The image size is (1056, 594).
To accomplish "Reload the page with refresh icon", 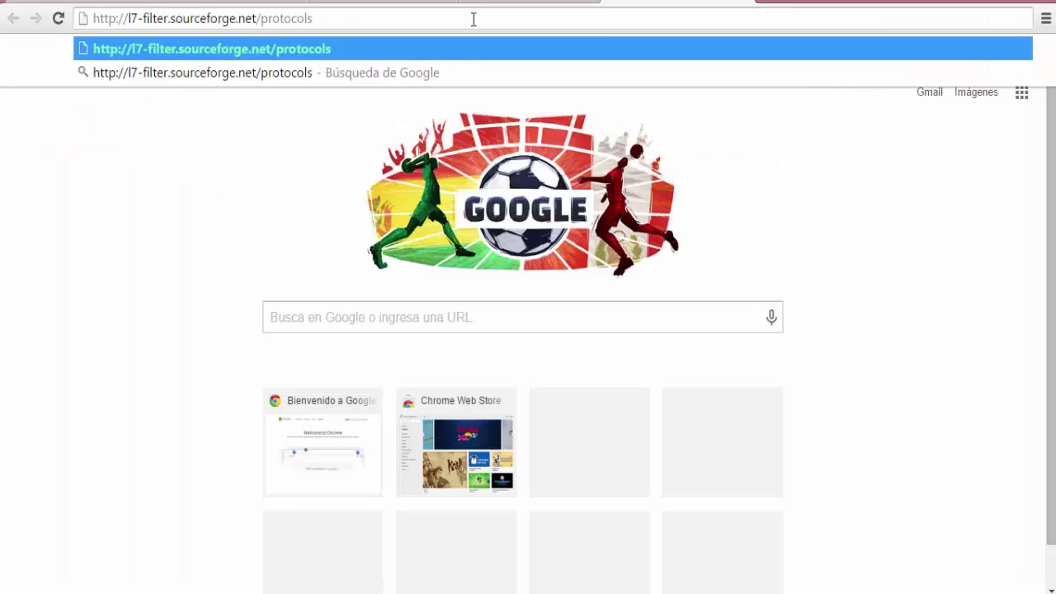I will (x=59, y=18).
